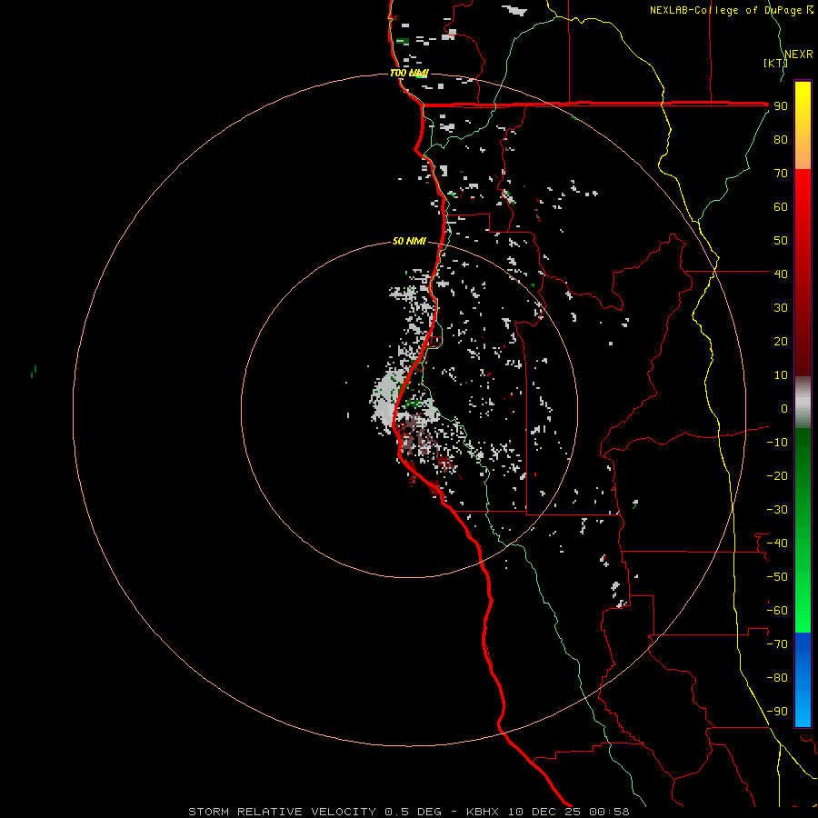Viewport: 818px width, 818px height.
Task: Click the NEXR label above the scale
Action: pyautogui.click(x=799, y=55)
